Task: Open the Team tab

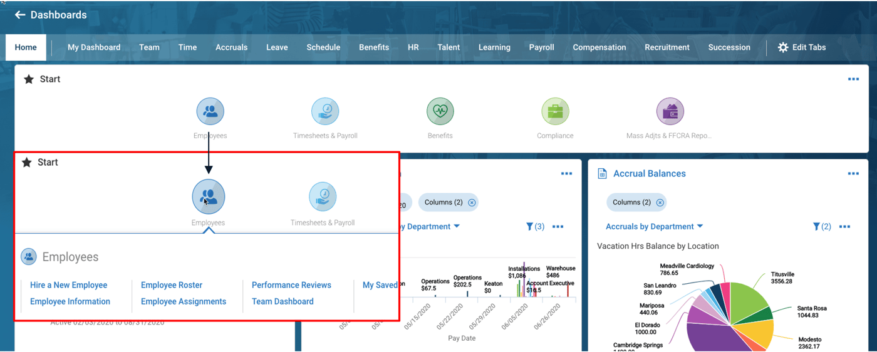Action: coord(149,48)
